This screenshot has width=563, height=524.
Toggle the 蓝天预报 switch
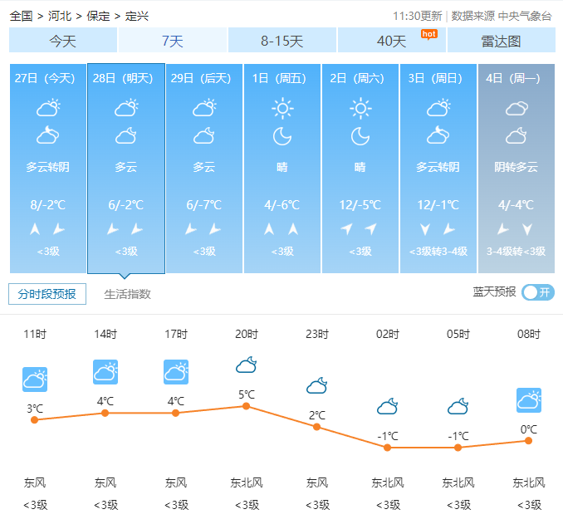[538, 292]
